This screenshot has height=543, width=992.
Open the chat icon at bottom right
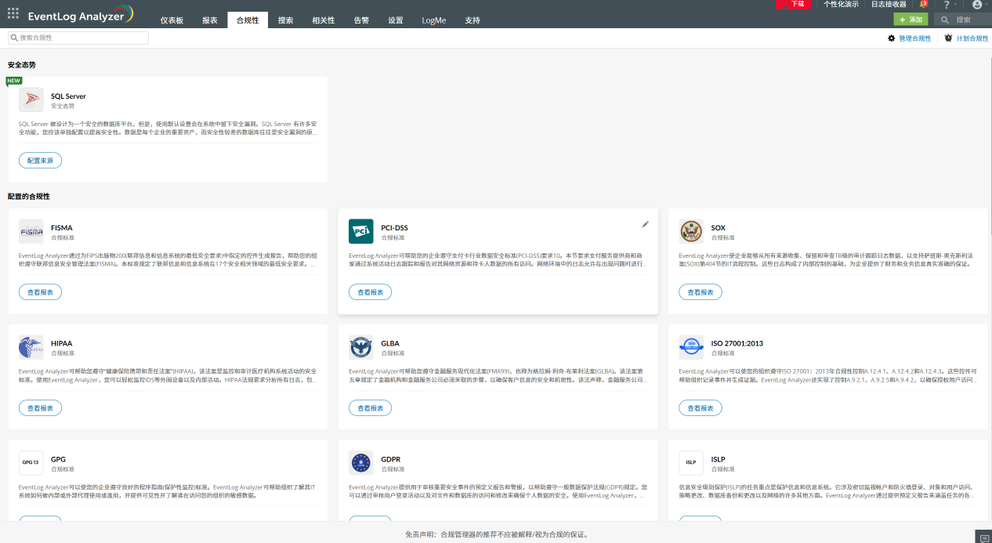[983, 537]
